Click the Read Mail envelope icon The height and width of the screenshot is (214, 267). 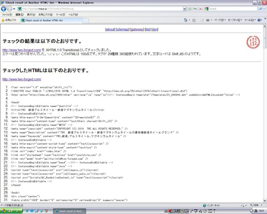click(x=202, y=20)
